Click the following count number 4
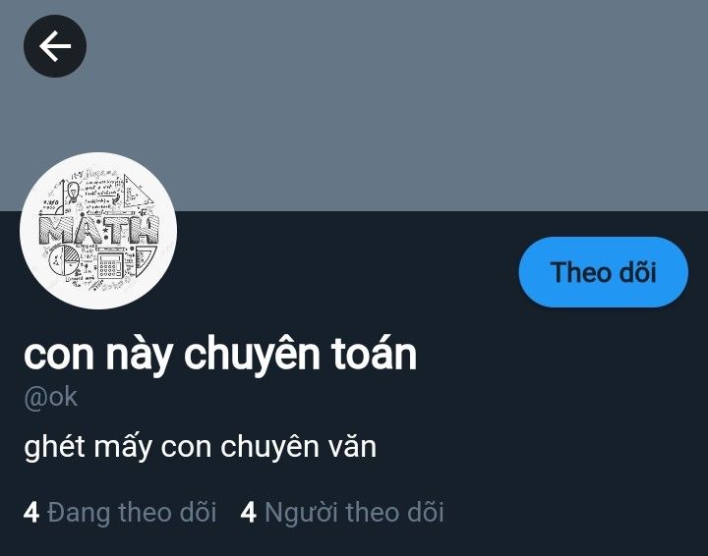Image resolution: width=708 pixels, height=556 pixels. pyautogui.click(x=31, y=513)
